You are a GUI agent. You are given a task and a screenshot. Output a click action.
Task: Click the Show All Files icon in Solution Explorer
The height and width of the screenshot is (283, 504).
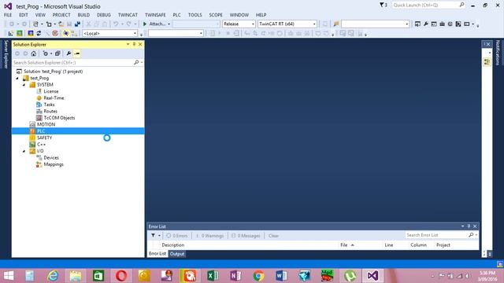[x=57, y=53]
